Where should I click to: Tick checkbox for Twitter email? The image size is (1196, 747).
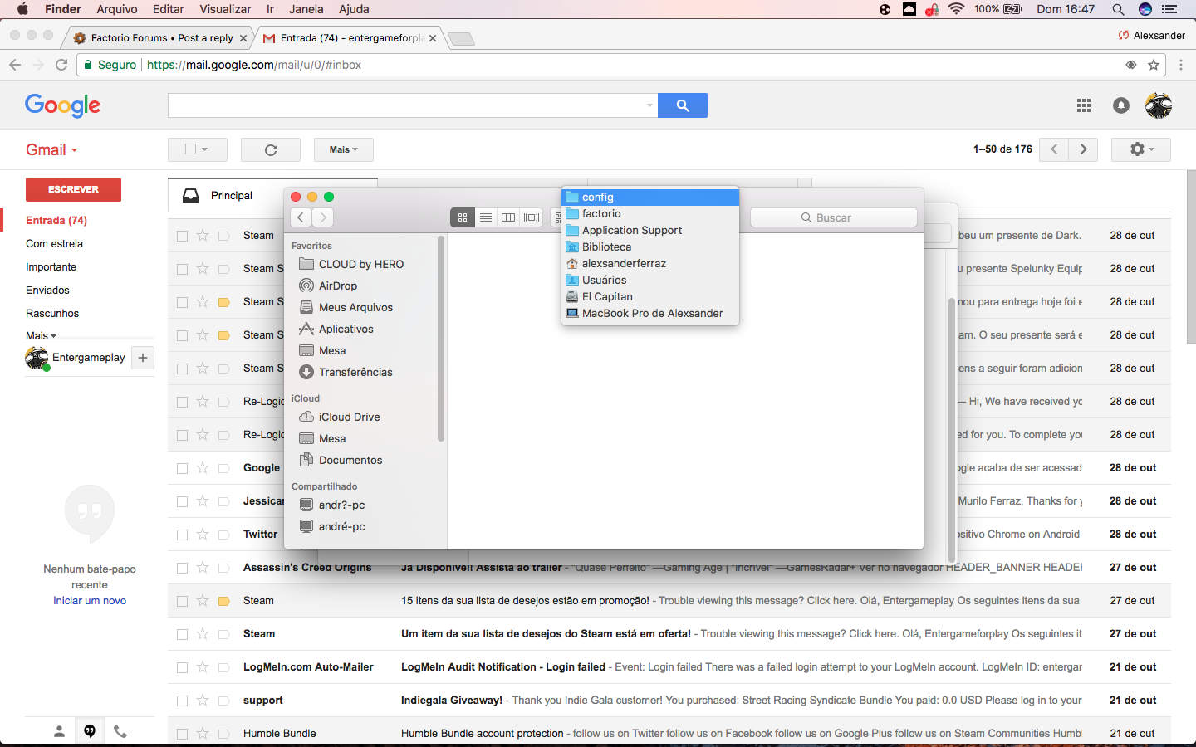(182, 535)
